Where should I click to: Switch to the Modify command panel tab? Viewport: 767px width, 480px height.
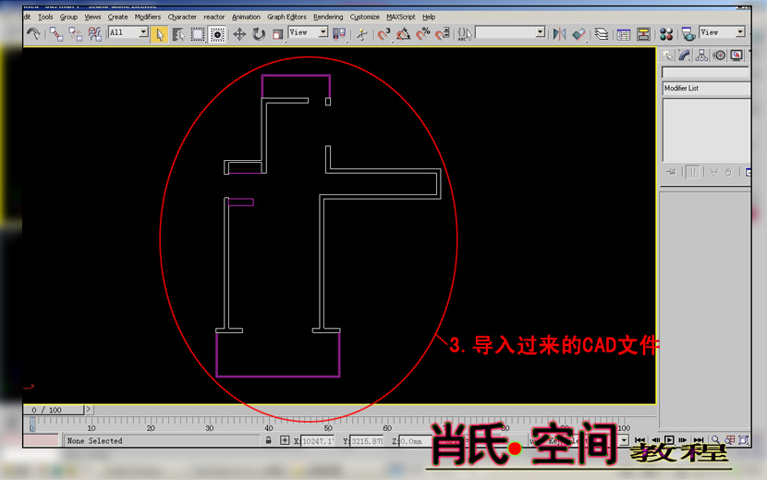685,55
